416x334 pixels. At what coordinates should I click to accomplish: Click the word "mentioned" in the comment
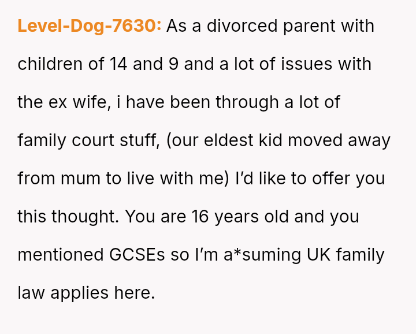(x=61, y=255)
